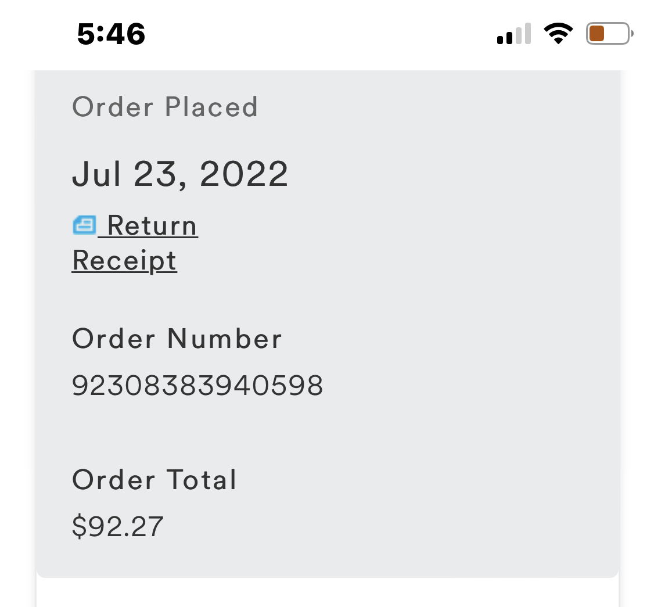Tap the underlined word "Receipt"
Image resolution: width=672 pixels, height=607 pixels.
[124, 261]
